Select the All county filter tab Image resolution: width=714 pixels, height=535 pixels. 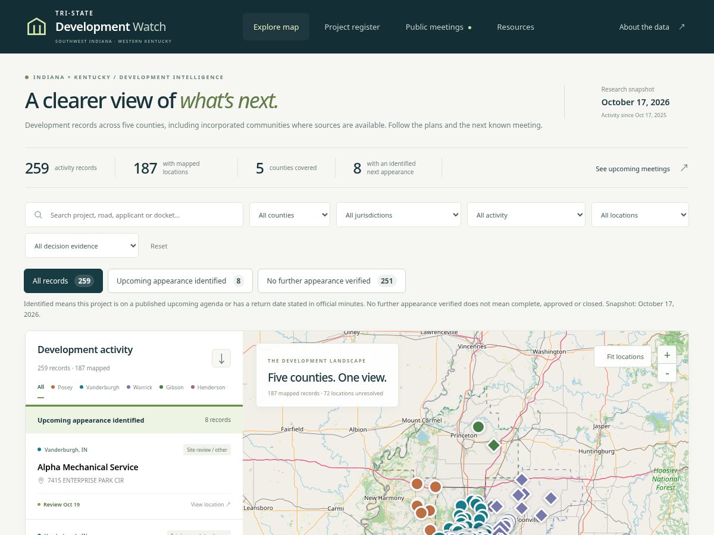click(x=40, y=387)
